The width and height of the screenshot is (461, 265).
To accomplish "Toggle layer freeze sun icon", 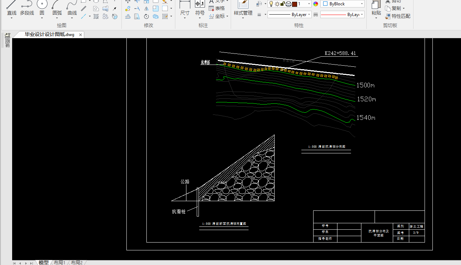I will click(277, 4).
